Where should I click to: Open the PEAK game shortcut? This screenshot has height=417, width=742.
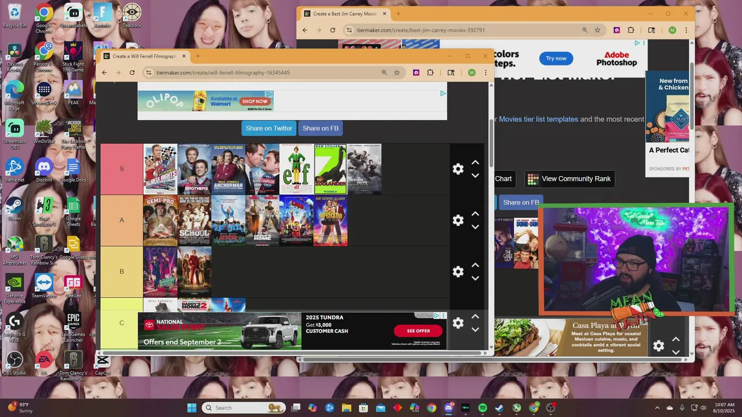coord(73,93)
